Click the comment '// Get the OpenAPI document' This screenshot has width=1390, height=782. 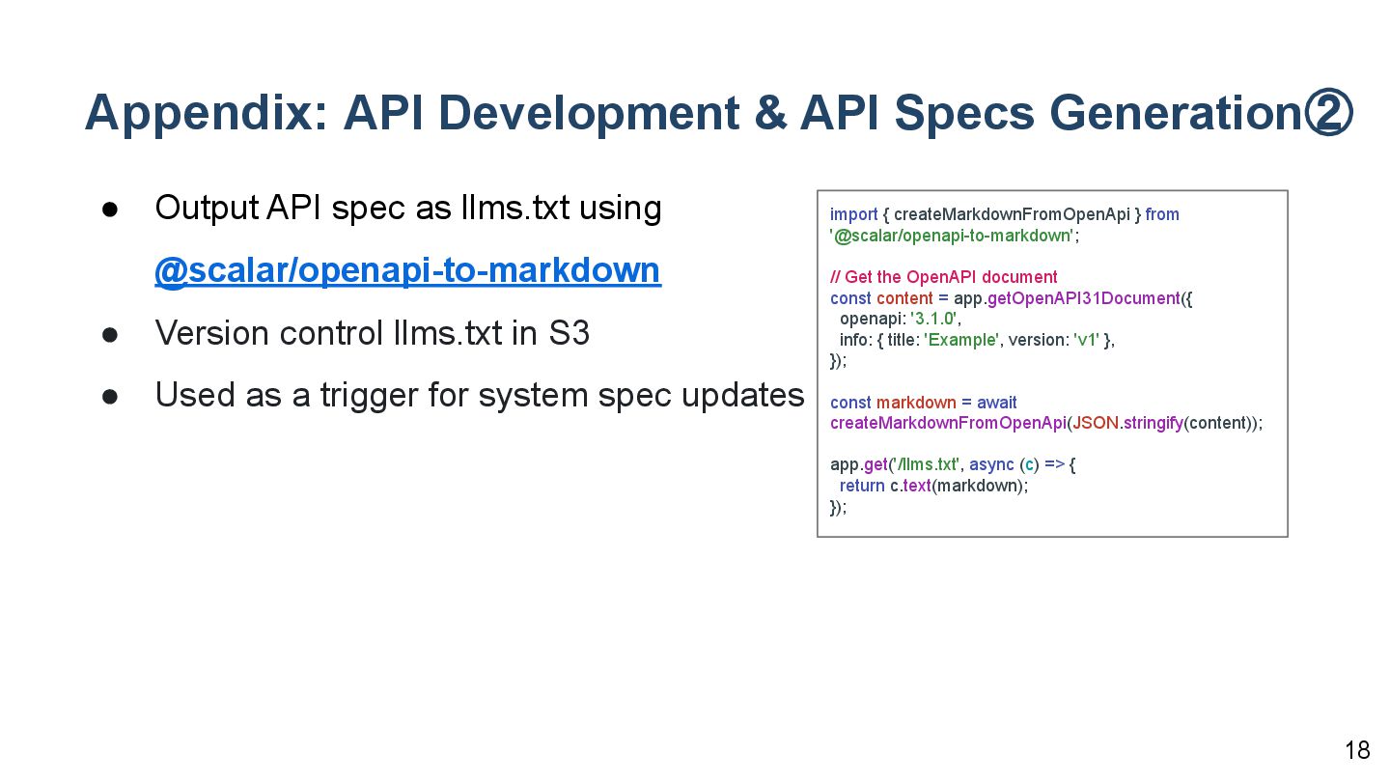[x=944, y=277]
